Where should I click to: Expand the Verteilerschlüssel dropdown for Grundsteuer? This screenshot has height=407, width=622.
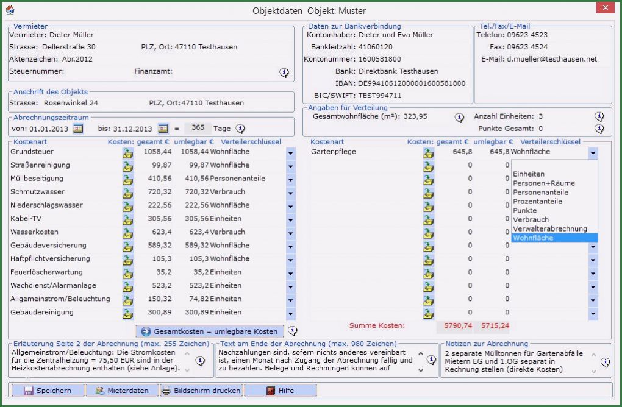(x=290, y=152)
